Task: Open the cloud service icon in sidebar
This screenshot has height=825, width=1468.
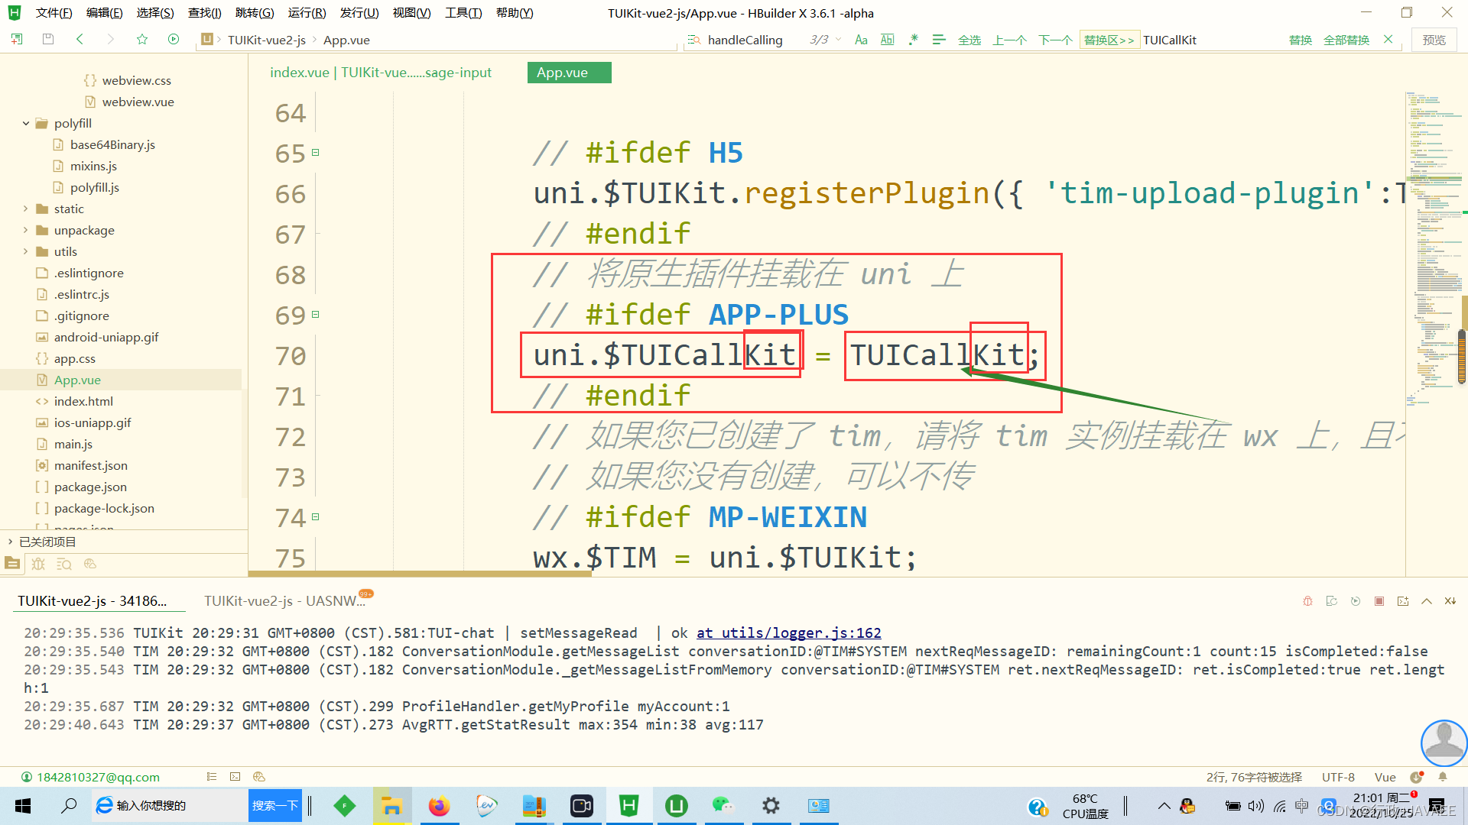Action: [x=90, y=564]
